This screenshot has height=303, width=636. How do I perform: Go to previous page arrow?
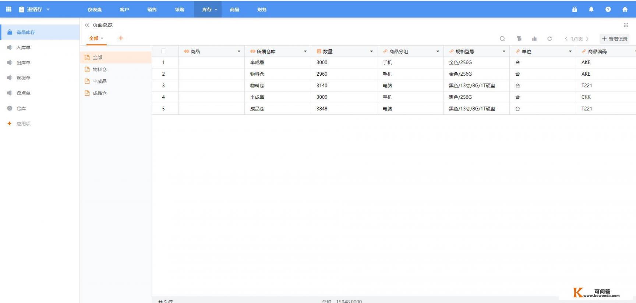566,39
